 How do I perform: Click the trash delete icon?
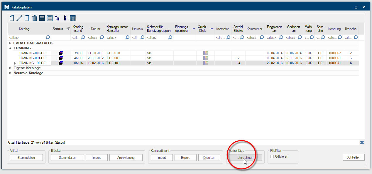(35, 18)
